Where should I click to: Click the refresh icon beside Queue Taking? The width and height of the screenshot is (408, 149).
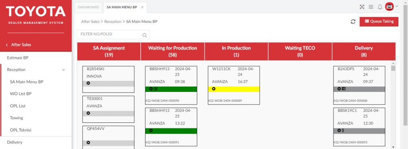pos(353,22)
